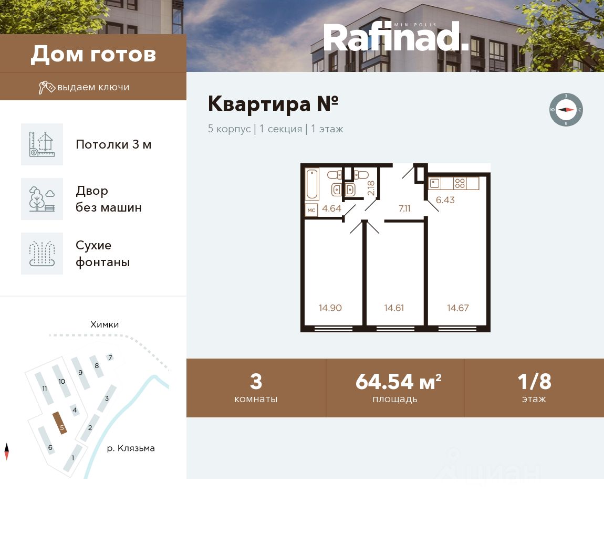Click the Rafinad Minipolis logo

point(396,37)
